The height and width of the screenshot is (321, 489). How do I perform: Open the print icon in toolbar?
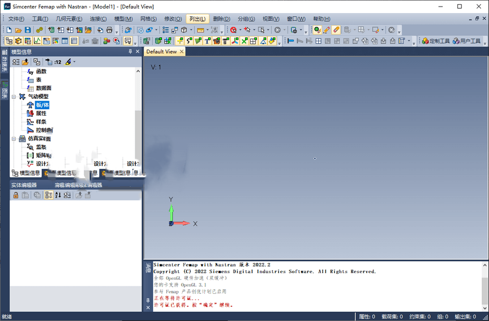coord(109,30)
